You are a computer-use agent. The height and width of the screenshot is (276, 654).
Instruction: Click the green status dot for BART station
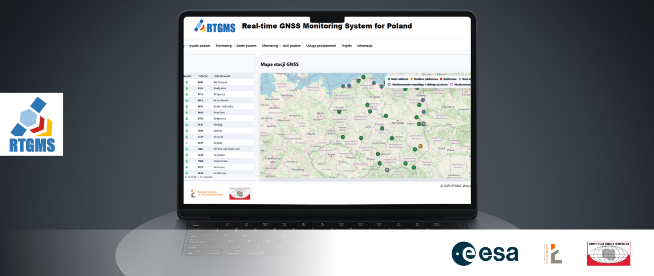pyautogui.click(x=187, y=82)
